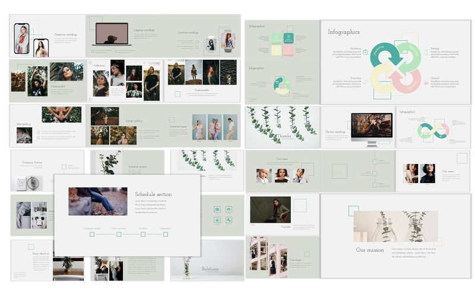Open the Thanks slide with hanging eucalyptus

pyautogui.click(x=282, y=127)
